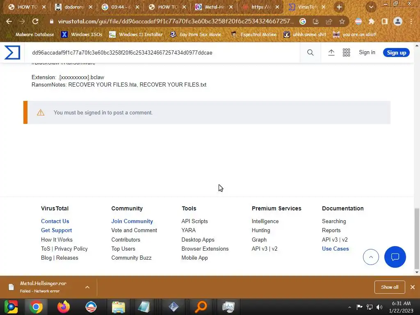Open Malware Database bookmark
This screenshot has width=420, height=315.
pyautogui.click(x=34, y=34)
